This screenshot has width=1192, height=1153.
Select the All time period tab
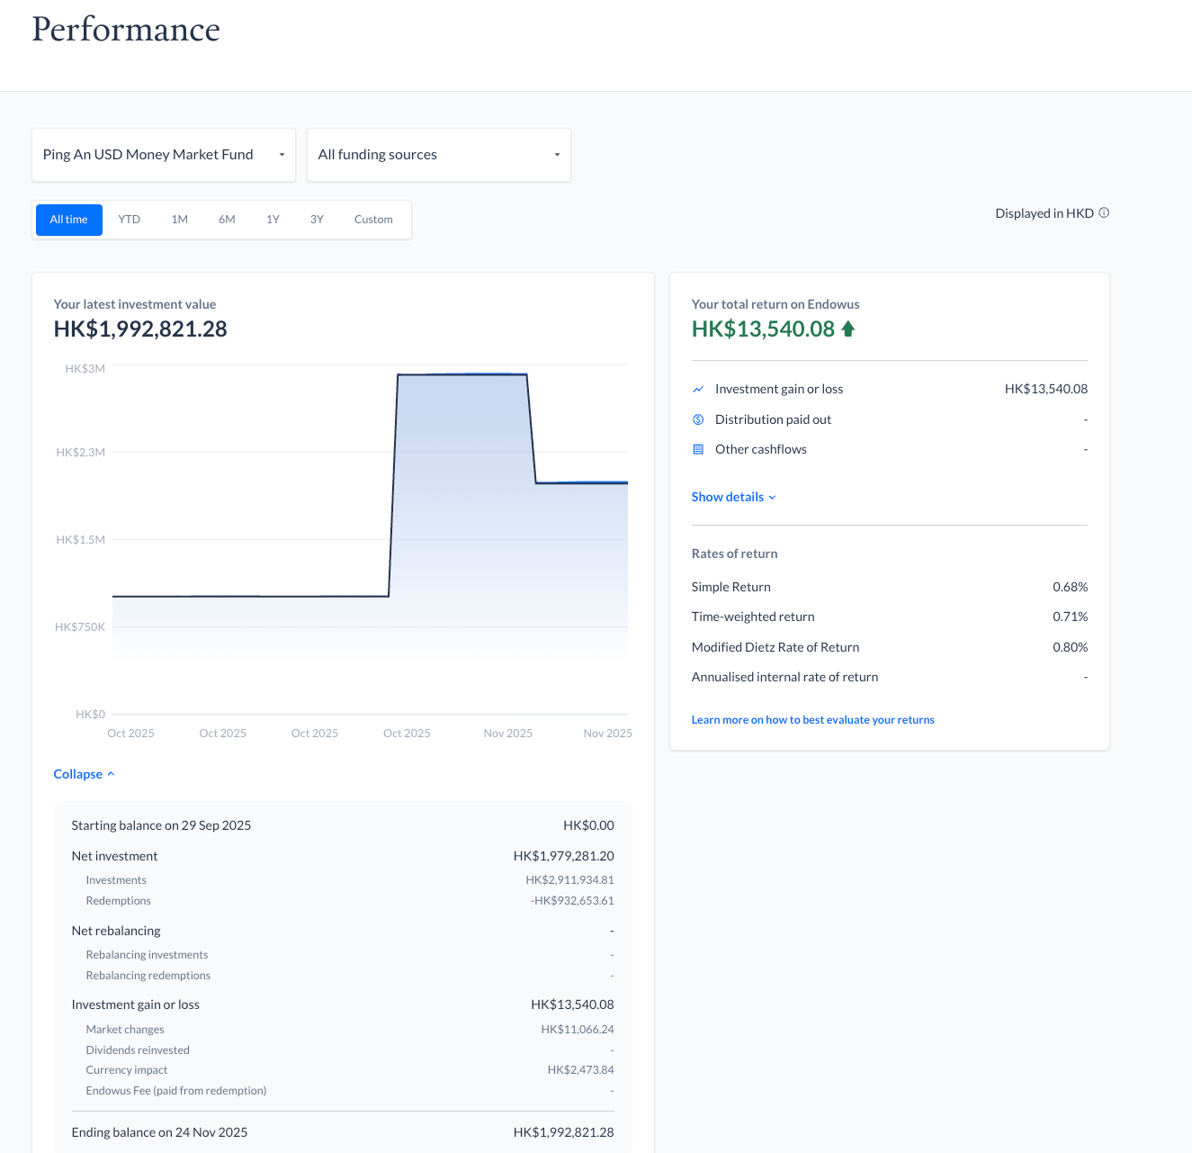(69, 220)
